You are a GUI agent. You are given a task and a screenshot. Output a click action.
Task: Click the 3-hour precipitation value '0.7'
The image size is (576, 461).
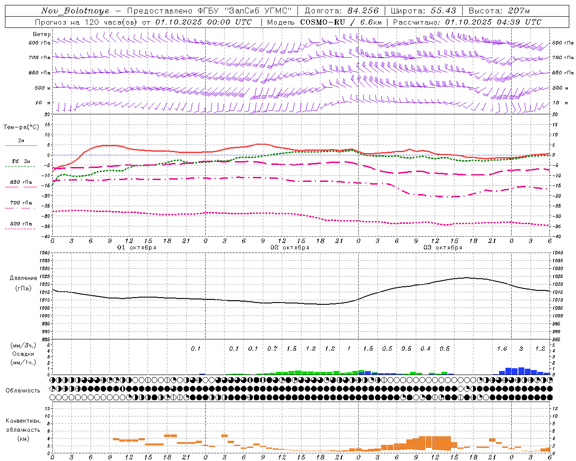[x=272, y=348]
